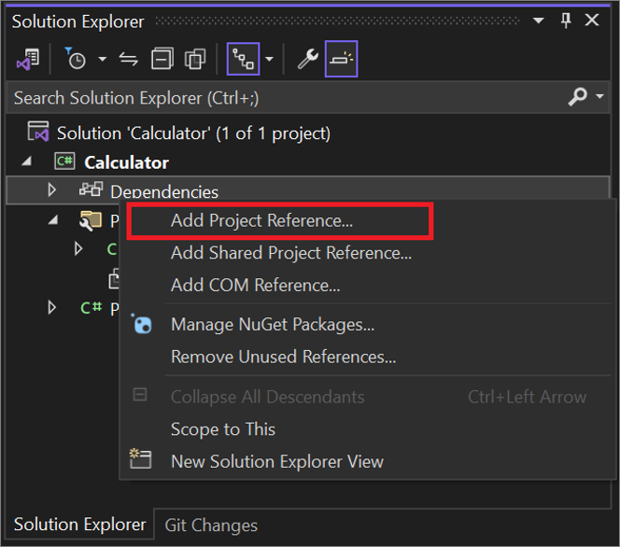Open Properties with the wrench icon
The height and width of the screenshot is (547, 620).
(x=308, y=60)
